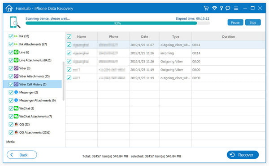
Task: Sort by the Name column header
Action: pos(81,36)
